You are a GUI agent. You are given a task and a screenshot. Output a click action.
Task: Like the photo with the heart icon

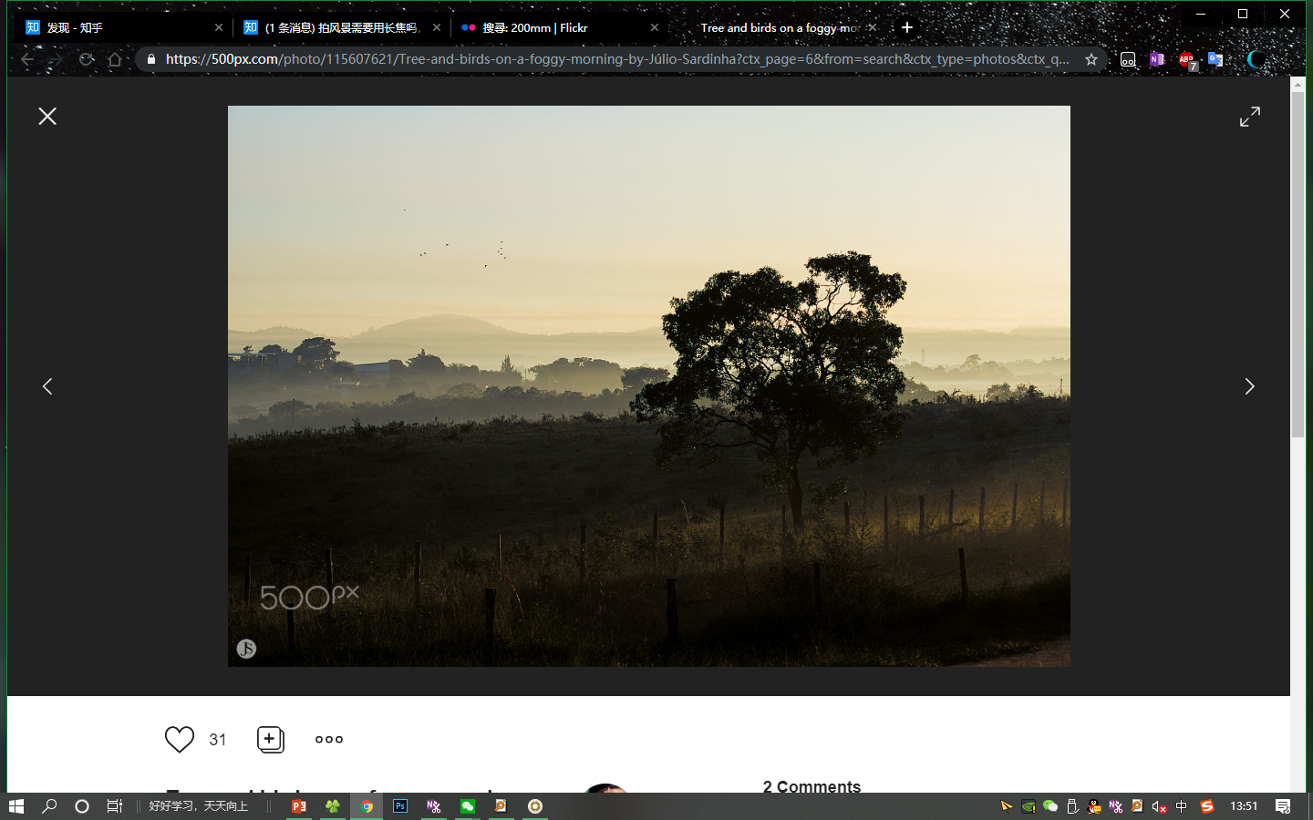(x=180, y=739)
